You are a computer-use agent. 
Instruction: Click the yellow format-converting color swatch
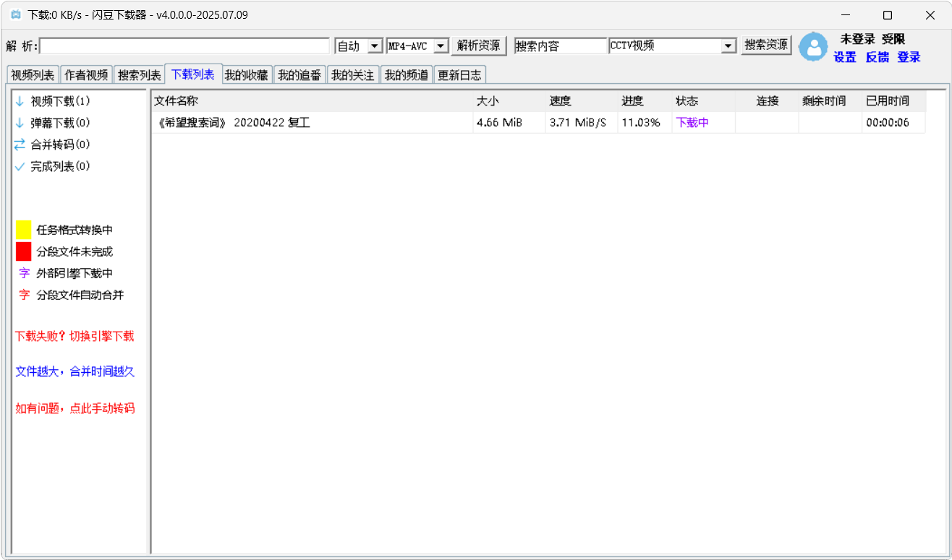click(24, 231)
